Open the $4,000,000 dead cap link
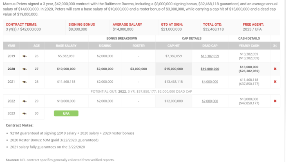 click(210, 82)
